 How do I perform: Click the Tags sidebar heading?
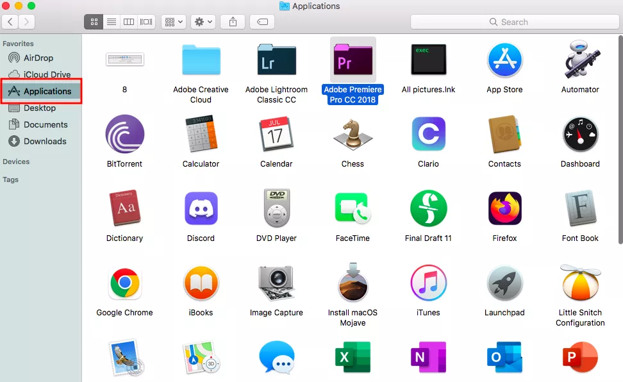pos(11,179)
